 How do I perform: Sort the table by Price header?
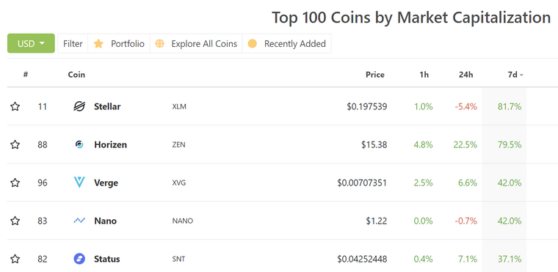pos(375,75)
